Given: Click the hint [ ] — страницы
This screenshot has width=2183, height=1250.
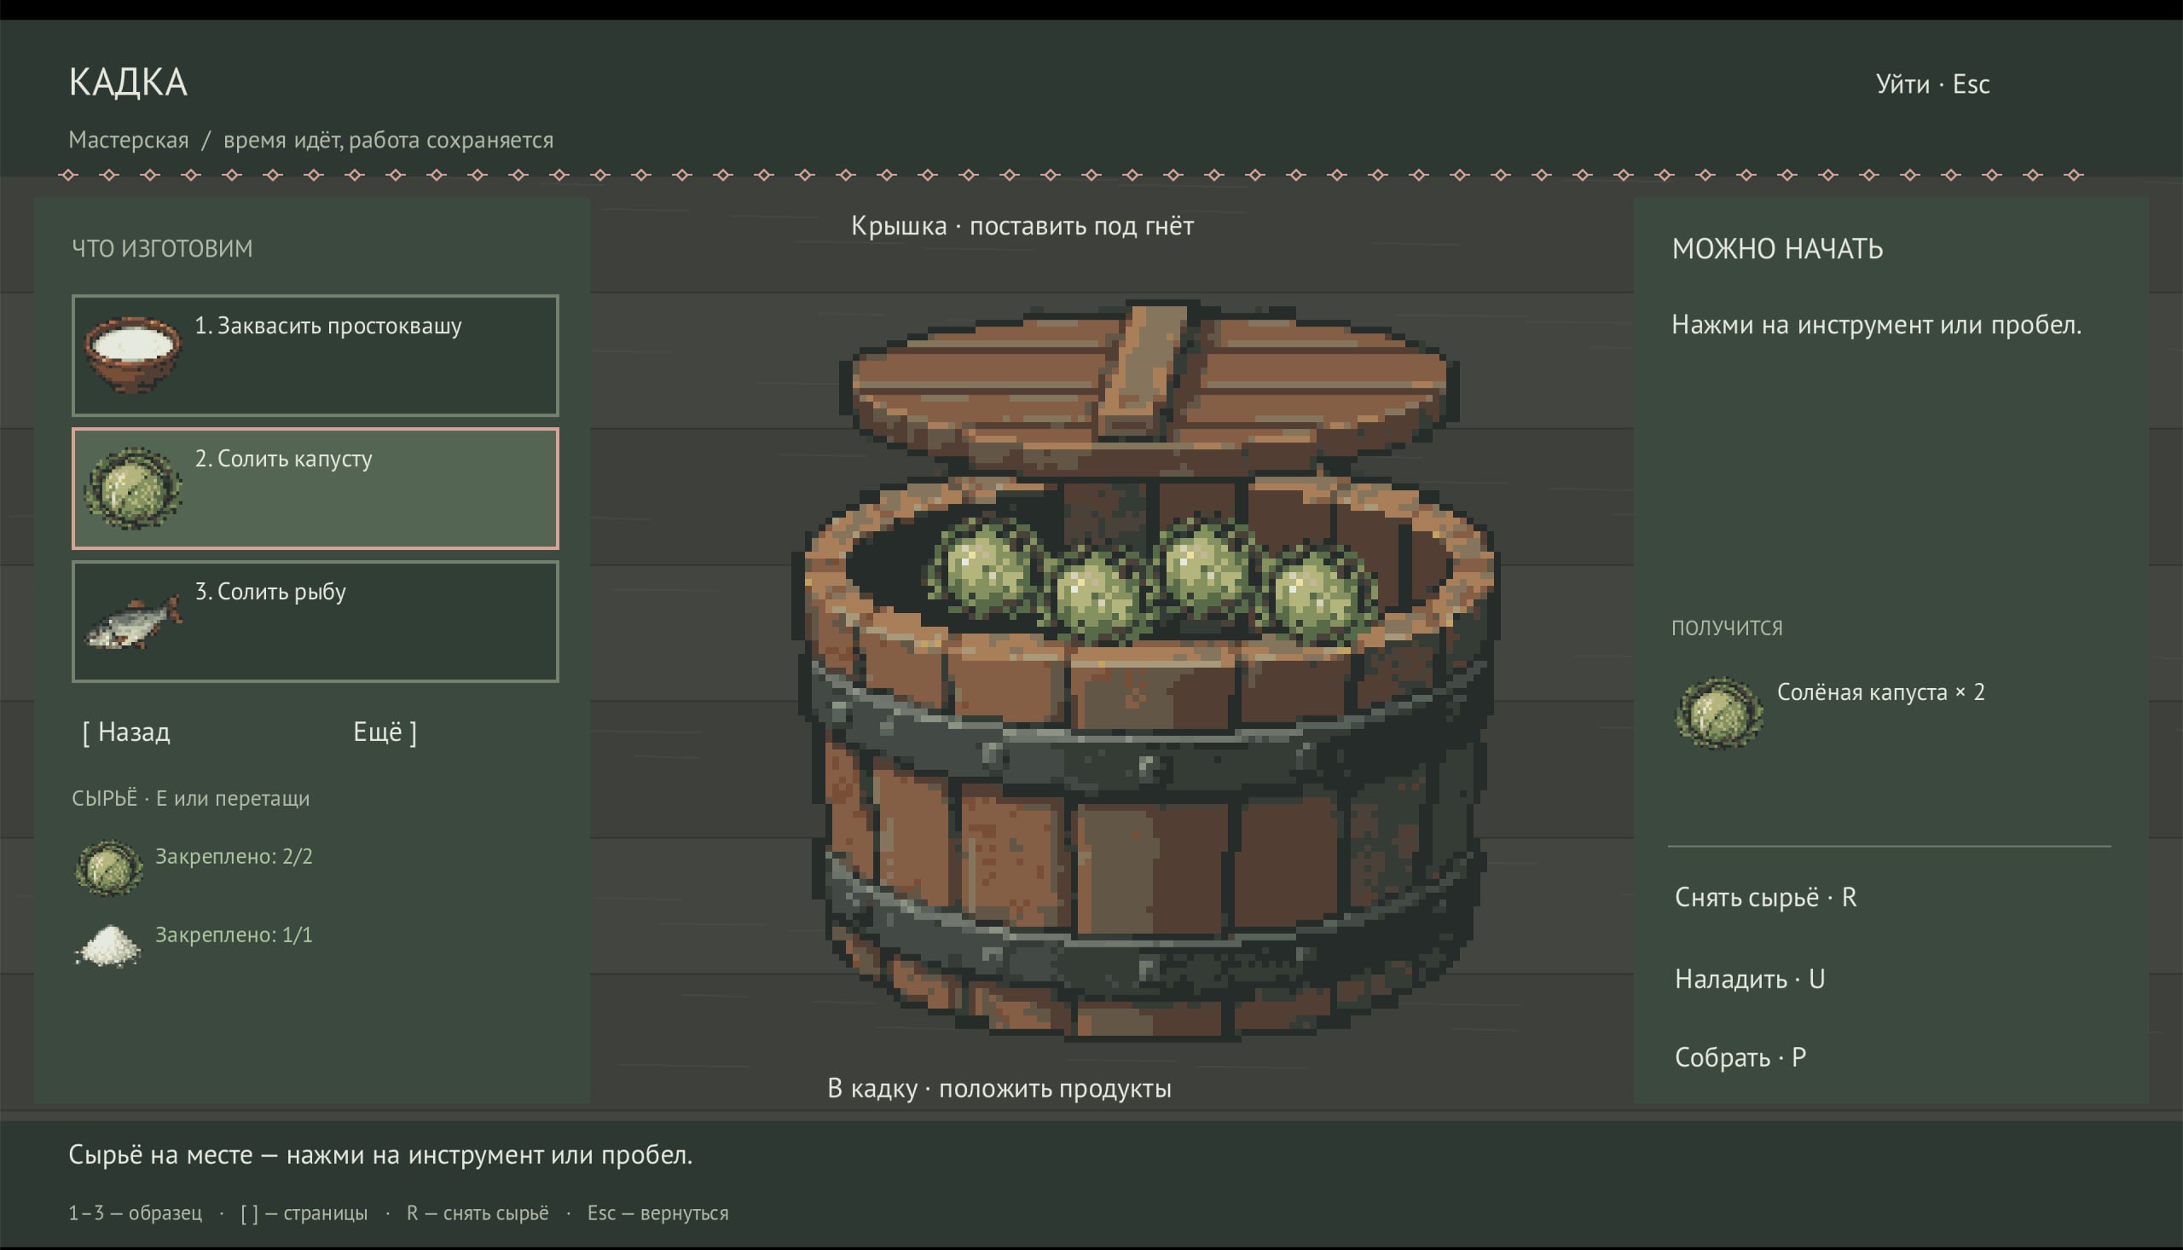Looking at the screenshot, I should (304, 1213).
